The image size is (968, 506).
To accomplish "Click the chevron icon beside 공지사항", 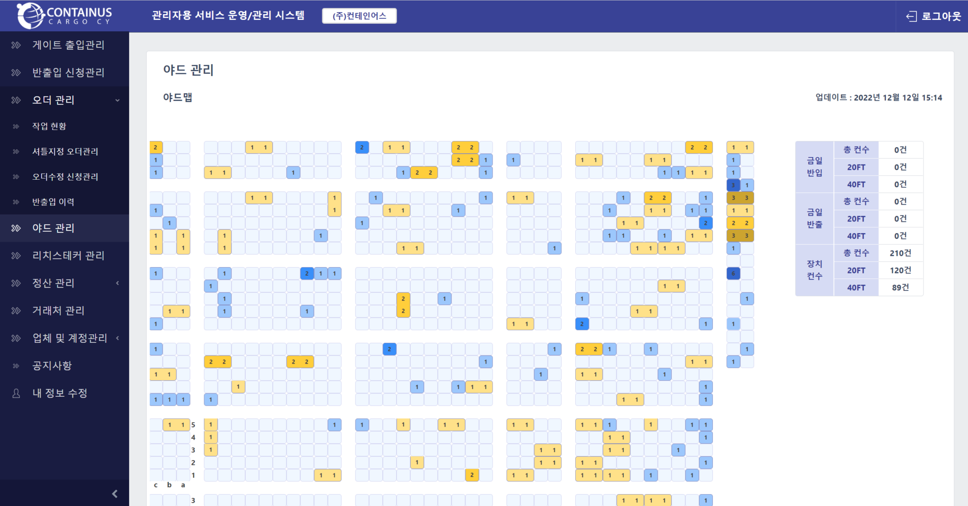I will [x=16, y=366].
